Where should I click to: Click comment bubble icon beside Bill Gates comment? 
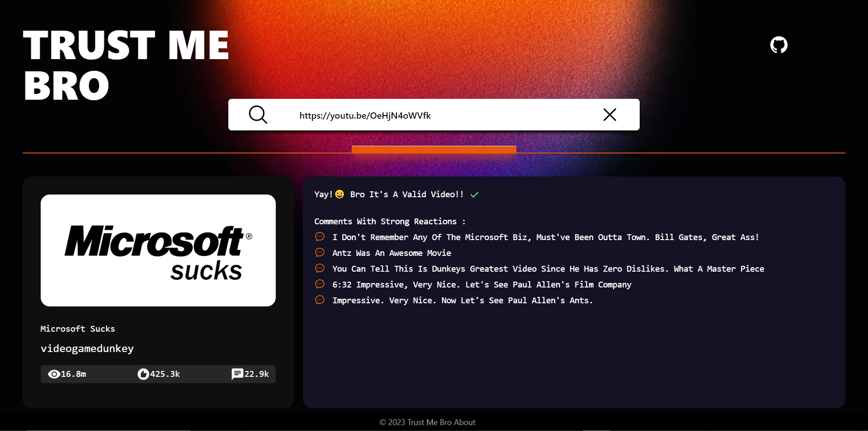(320, 236)
